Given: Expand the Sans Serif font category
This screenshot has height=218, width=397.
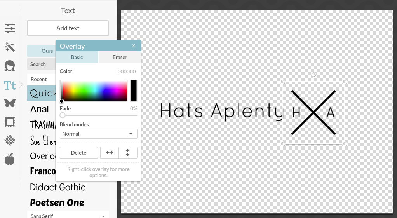Looking at the screenshot, I should [x=68, y=215].
